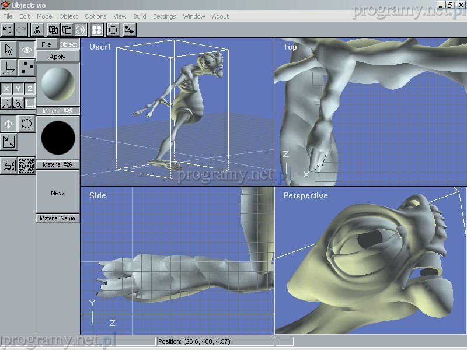The height and width of the screenshot is (350, 467).
Task: Toggle the X axis constraint
Action: [x=6, y=89]
